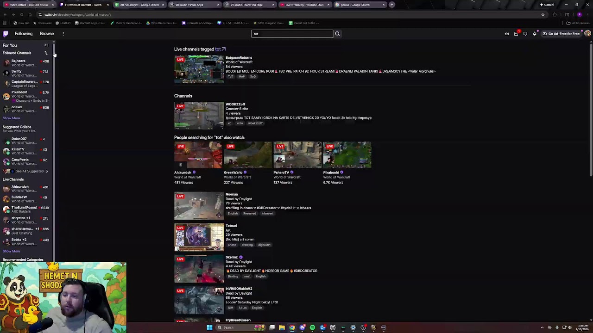Click inVINSONableV2 channel name link
593x333 pixels.
pyautogui.click(x=239, y=289)
